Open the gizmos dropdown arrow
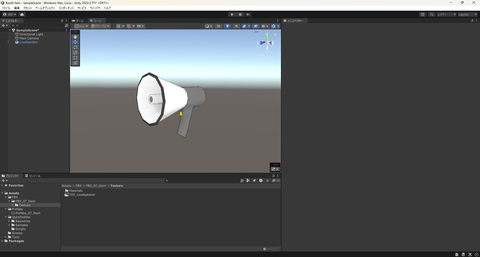This screenshot has height=257, width=480. click(278, 26)
